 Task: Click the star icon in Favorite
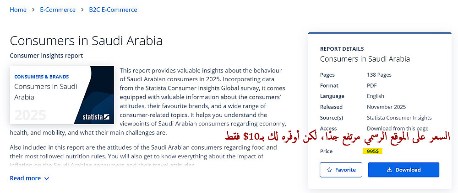(x=329, y=170)
